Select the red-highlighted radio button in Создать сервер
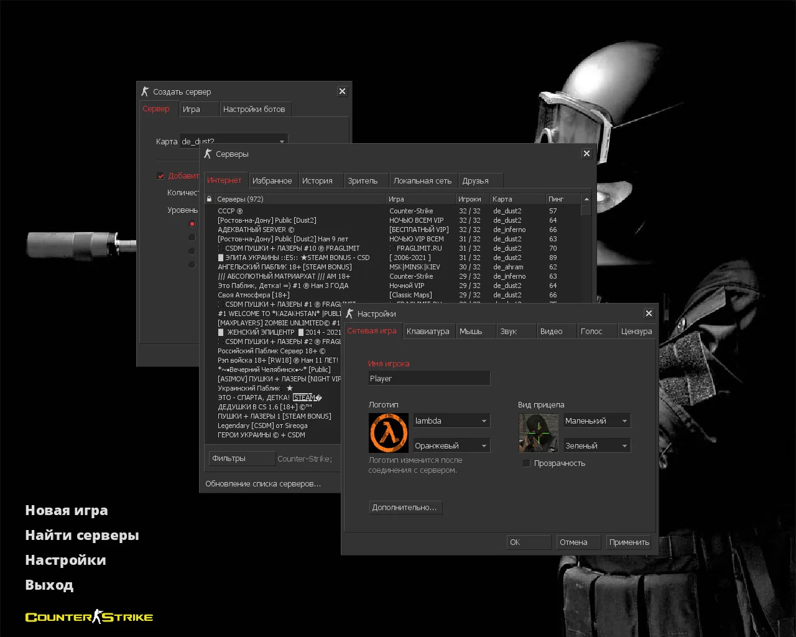 [192, 224]
